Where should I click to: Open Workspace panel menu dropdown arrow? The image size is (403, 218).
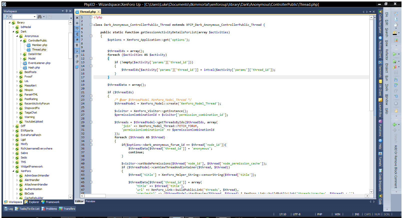coord(63,11)
